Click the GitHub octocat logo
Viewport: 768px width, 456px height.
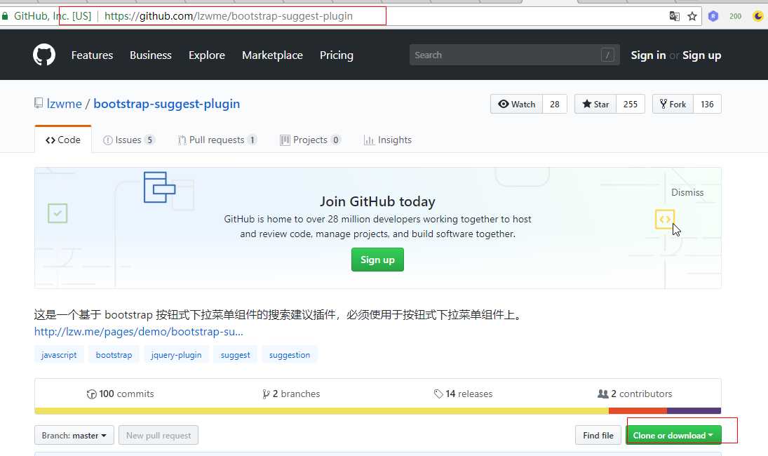pos(44,55)
